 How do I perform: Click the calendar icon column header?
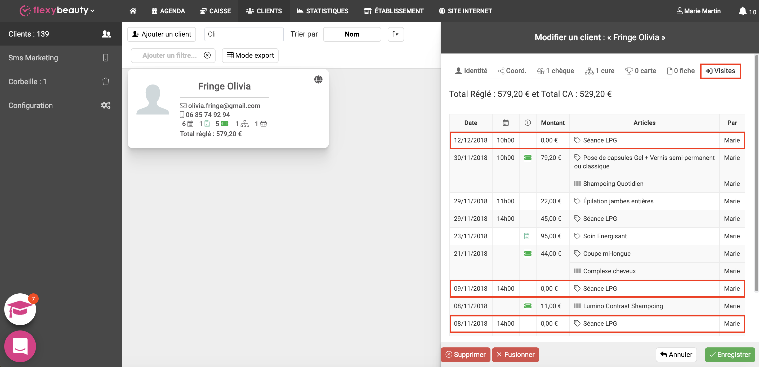(x=506, y=123)
